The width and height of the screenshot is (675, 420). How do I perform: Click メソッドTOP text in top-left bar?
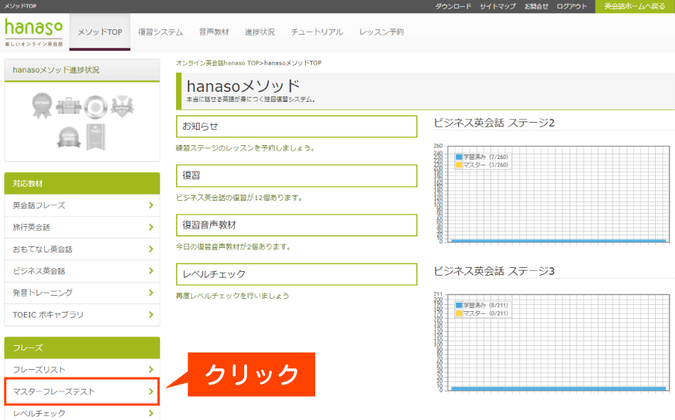[x=20, y=6]
